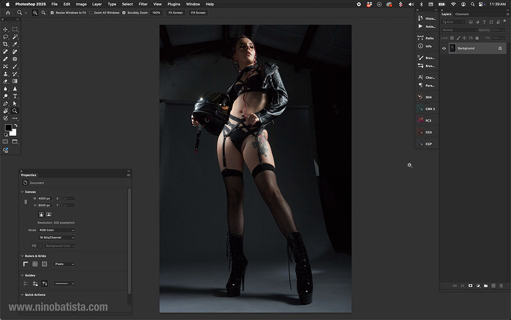Hide the Background layer visibility
This screenshot has width=511, height=320.
click(x=444, y=48)
